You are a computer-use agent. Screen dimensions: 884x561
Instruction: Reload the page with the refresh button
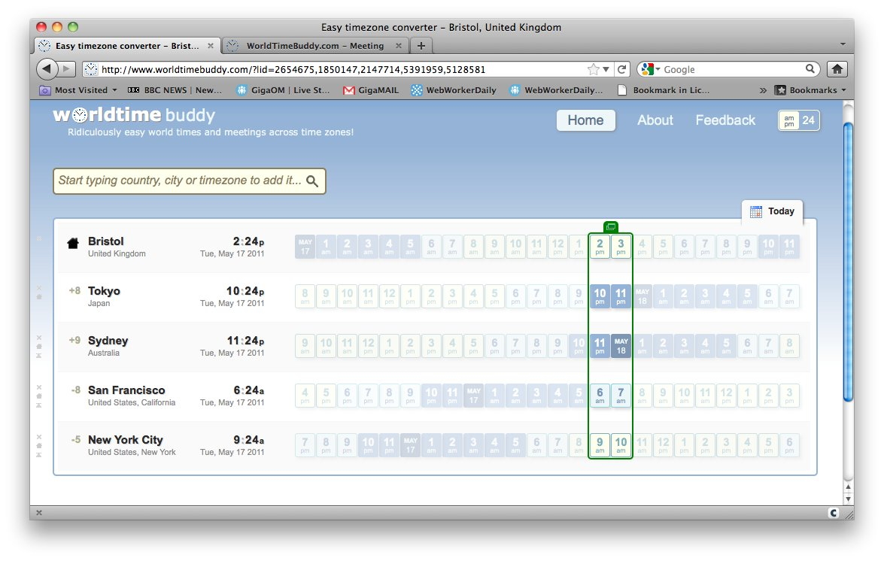[x=622, y=69]
